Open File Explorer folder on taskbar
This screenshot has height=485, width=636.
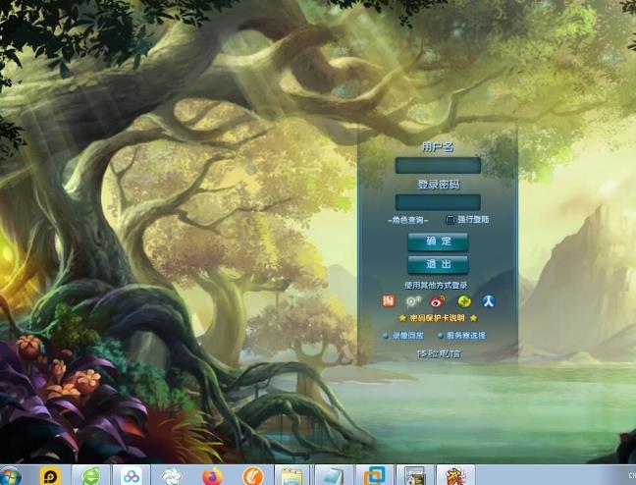point(291,477)
